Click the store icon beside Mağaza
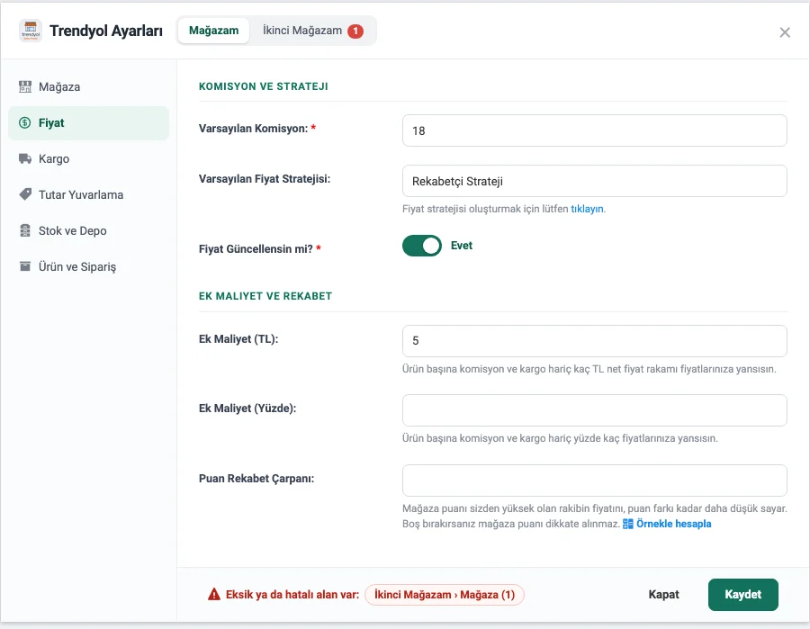Image resolution: width=810 pixels, height=629 pixels. (25, 86)
